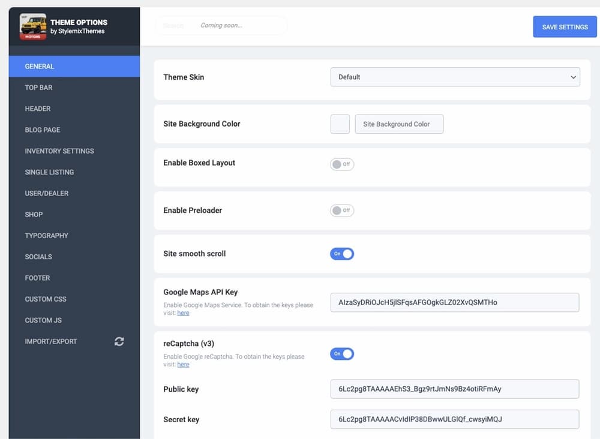Click the 'Theme Skin' label

pyautogui.click(x=184, y=77)
